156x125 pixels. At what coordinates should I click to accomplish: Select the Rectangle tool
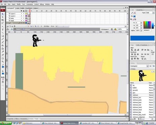pyautogui.click(x=3, y=36)
